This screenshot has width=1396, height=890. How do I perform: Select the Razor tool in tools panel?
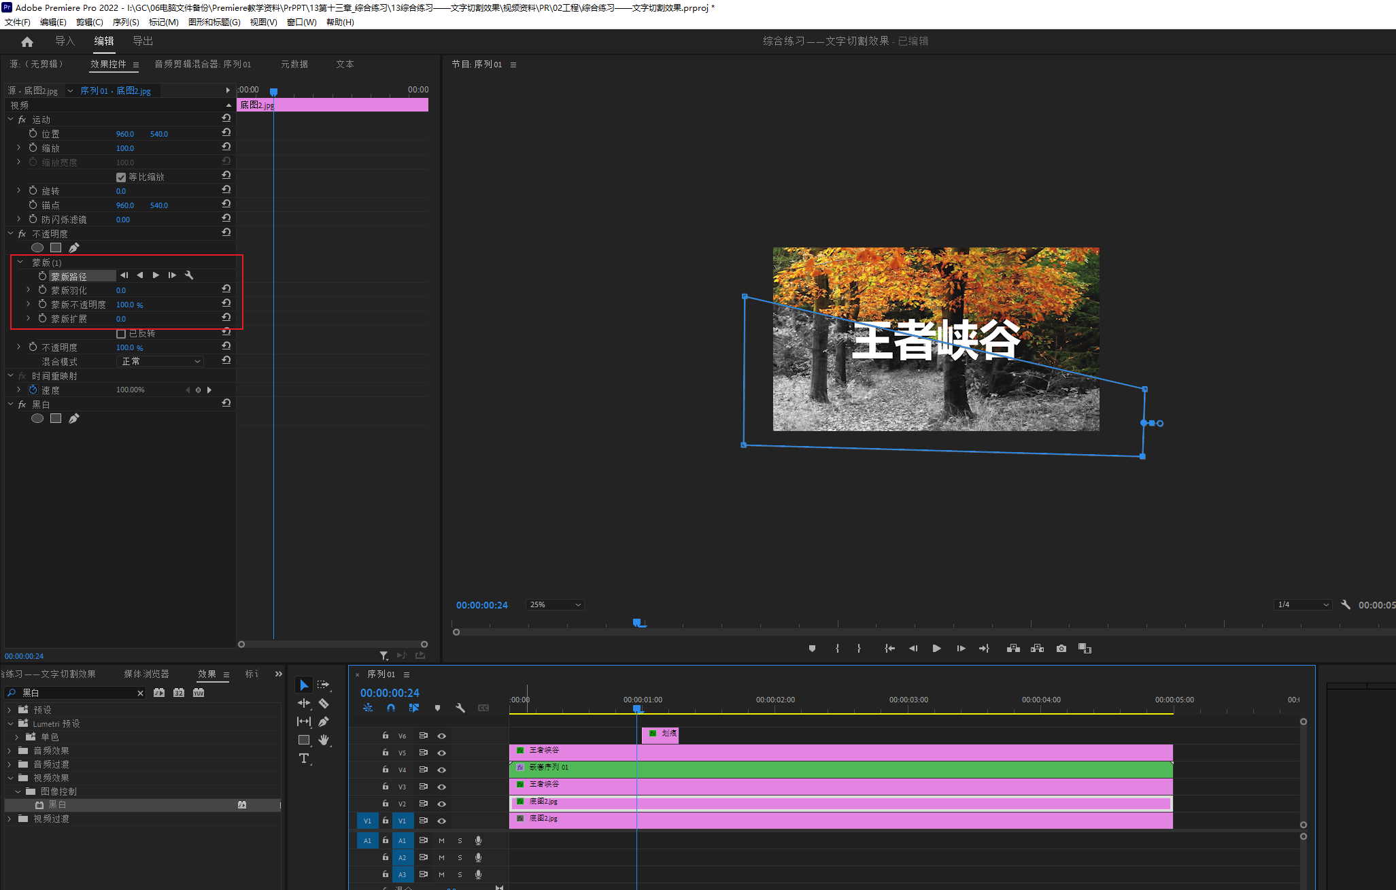click(x=324, y=703)
